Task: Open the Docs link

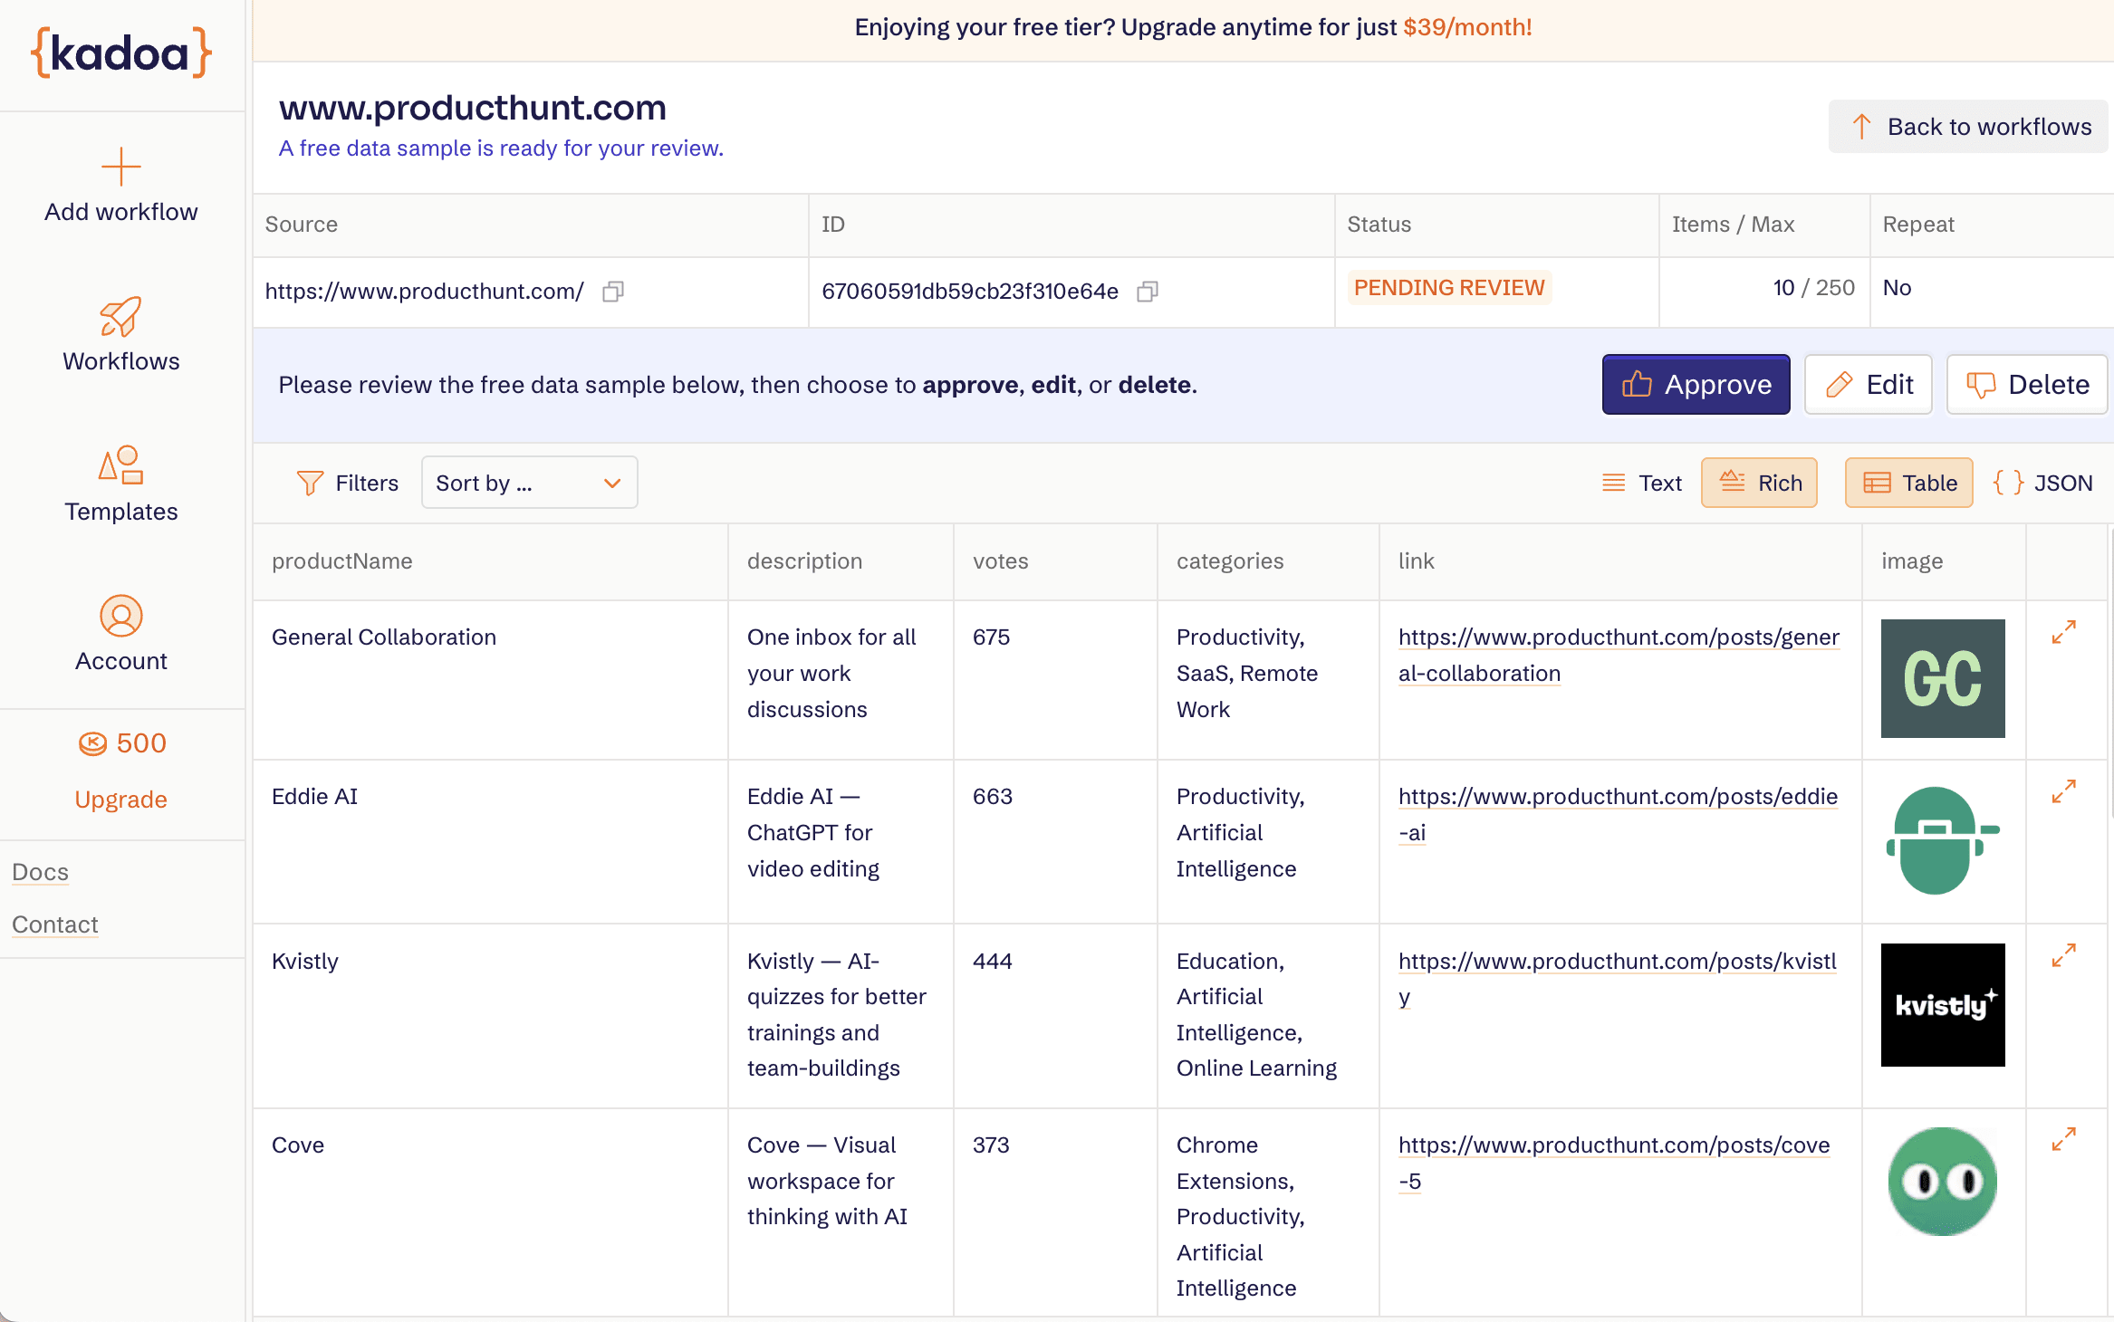Action: point(41,872)
